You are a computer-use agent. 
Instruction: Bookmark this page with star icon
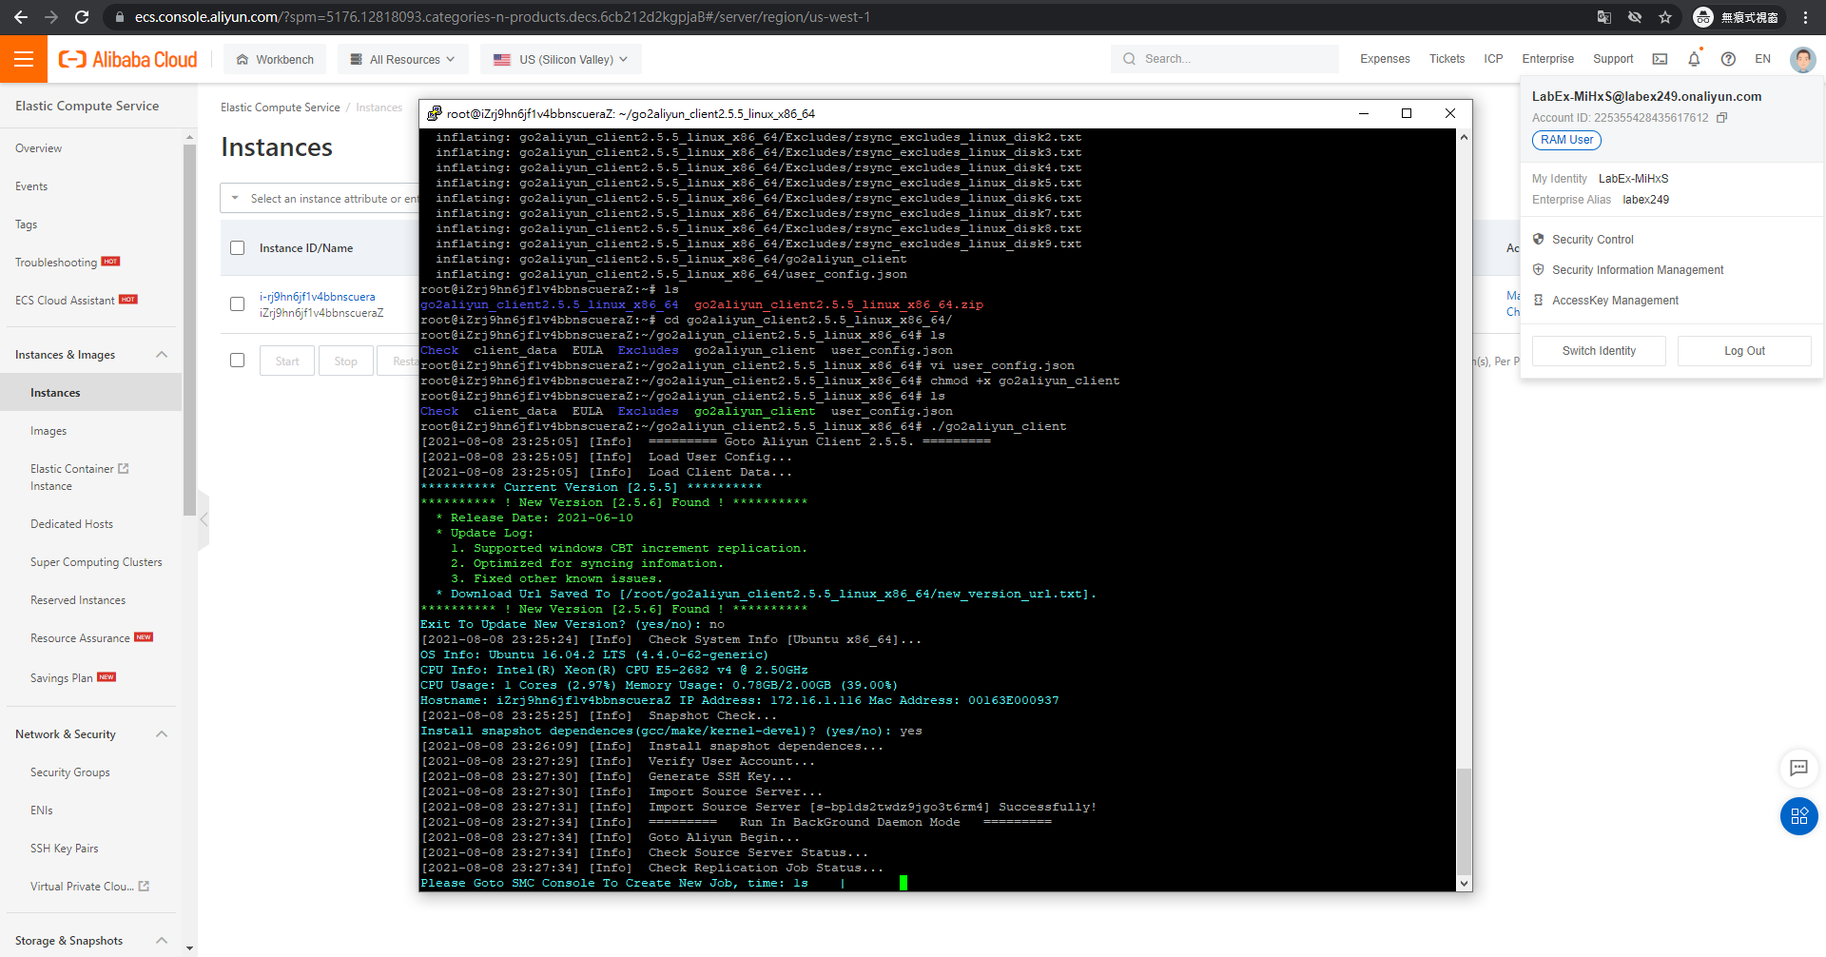[1665, 17]
